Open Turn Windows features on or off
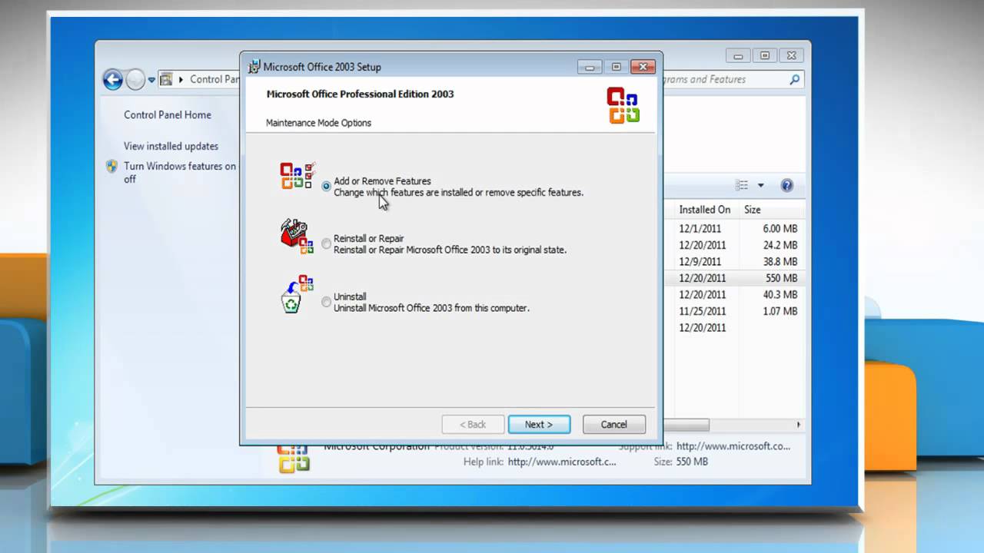The image size is (984, 553). point(180,172)
